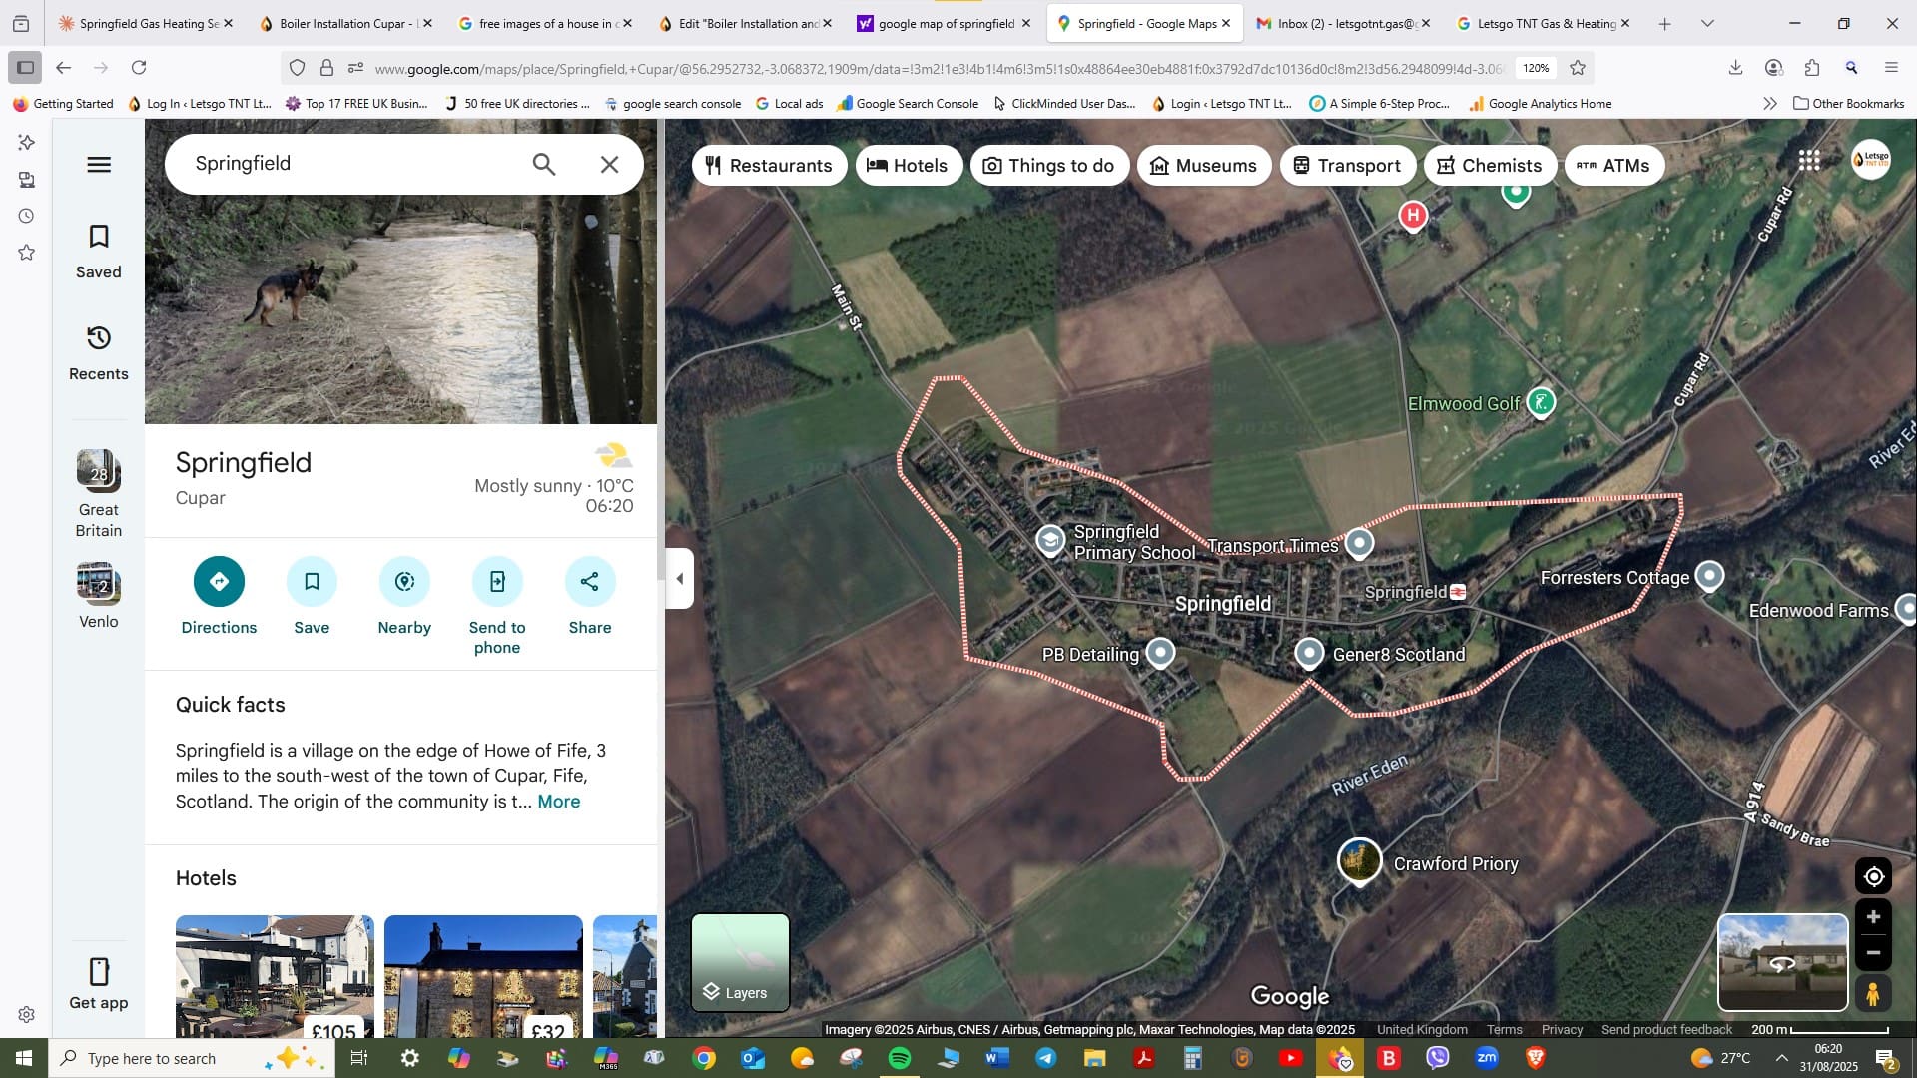Open the Street View thumbnail

click(x=1782, y=962)
